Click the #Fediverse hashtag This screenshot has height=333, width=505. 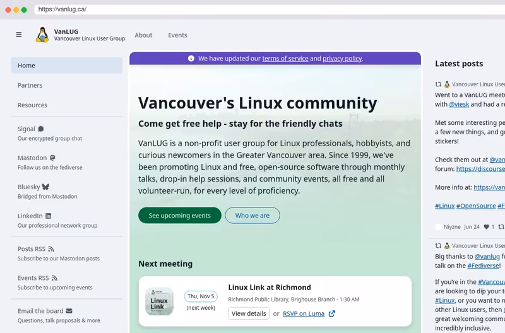pos(483,266)
